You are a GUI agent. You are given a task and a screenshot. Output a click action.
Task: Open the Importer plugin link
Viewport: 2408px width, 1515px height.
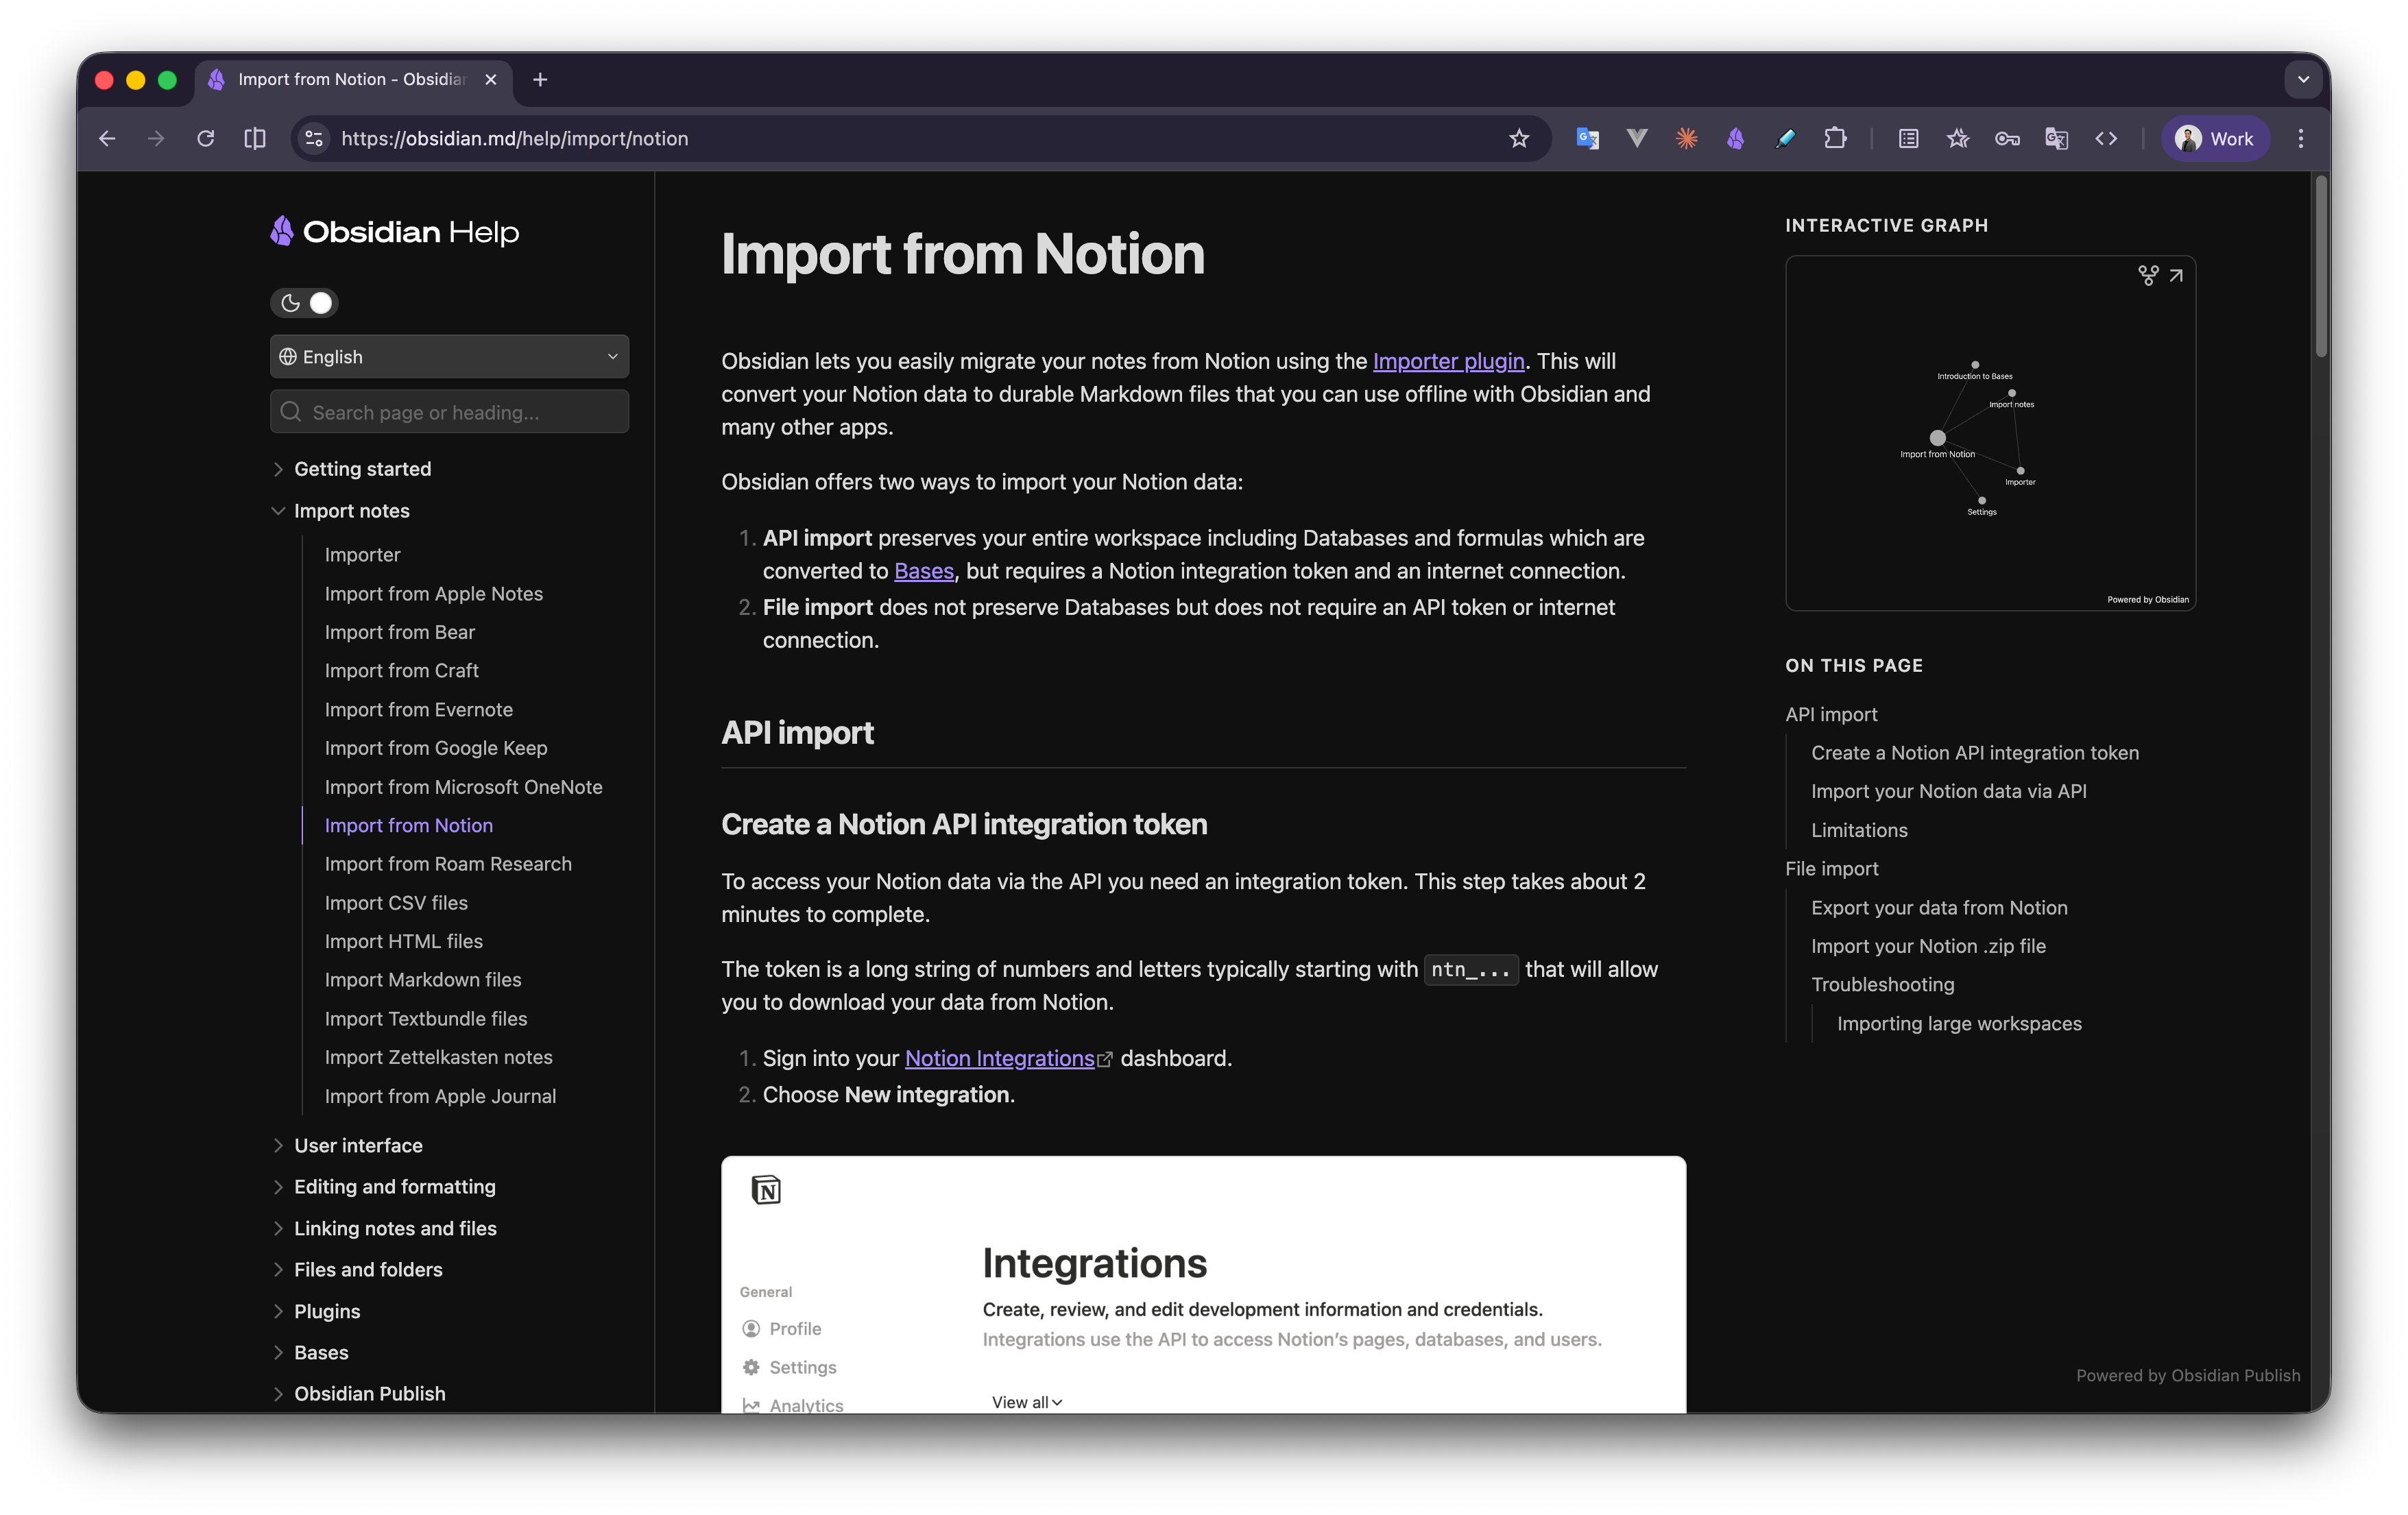click(1447, 361)
